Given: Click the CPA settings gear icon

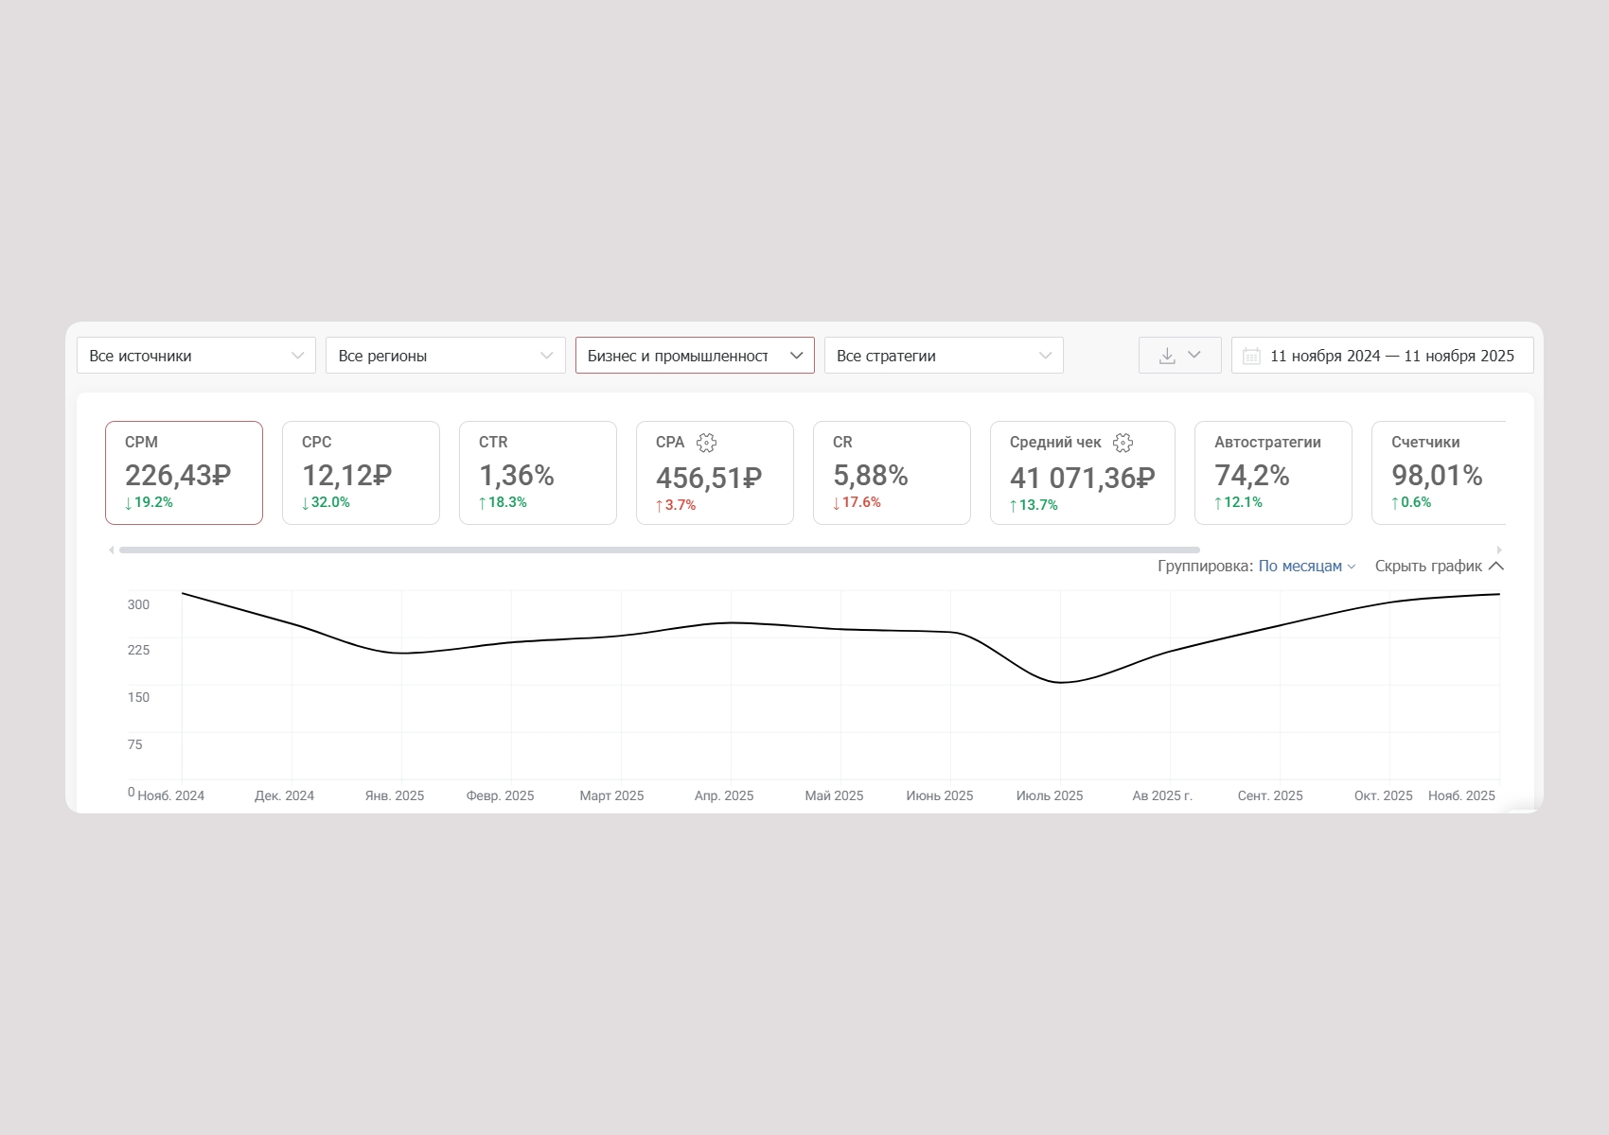Looking at the screenshot, I should point(706,443).
